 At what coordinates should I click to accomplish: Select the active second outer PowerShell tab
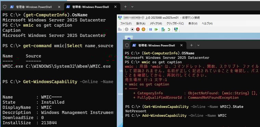(91, 7)
